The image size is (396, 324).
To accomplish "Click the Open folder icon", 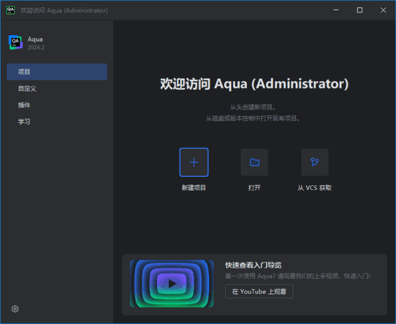I will point(254,162).
